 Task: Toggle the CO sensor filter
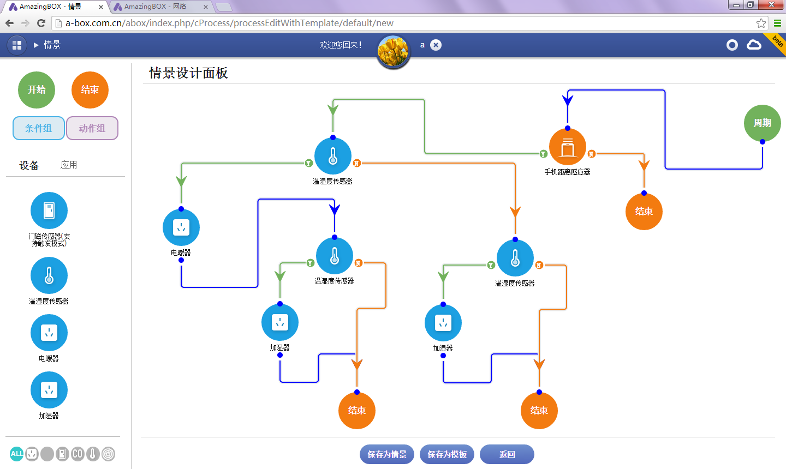[x=78, y=454]
